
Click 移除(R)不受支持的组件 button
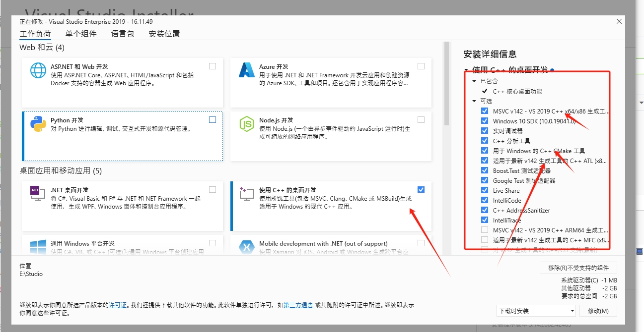578,268
